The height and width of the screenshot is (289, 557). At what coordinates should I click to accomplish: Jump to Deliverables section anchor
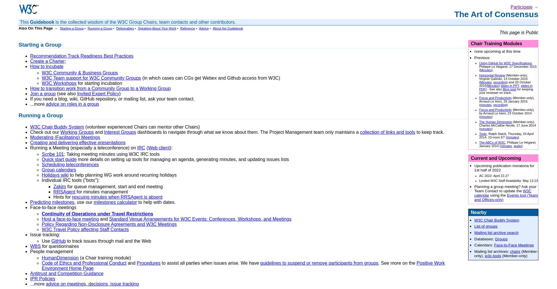pos(125,28)
